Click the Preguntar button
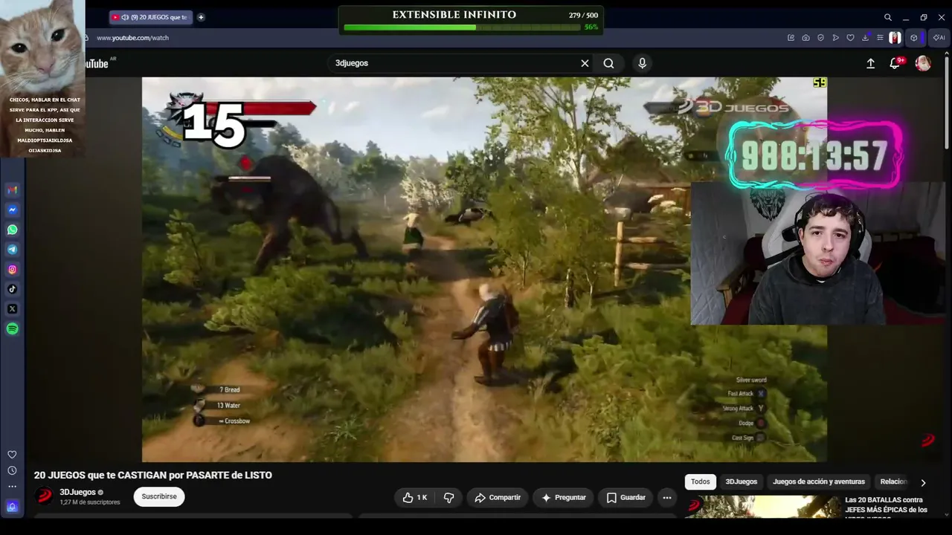Viewport: 952px width, 535px height. (563, 498)
